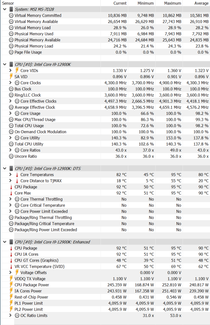
Task: Expand the Voltage Offsets row
Action: point(11,272)
